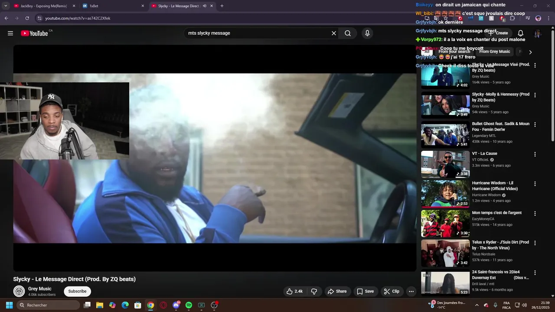Dislike the video
The height and width of the screenshot is (312, 555).
tap(314, 291)
